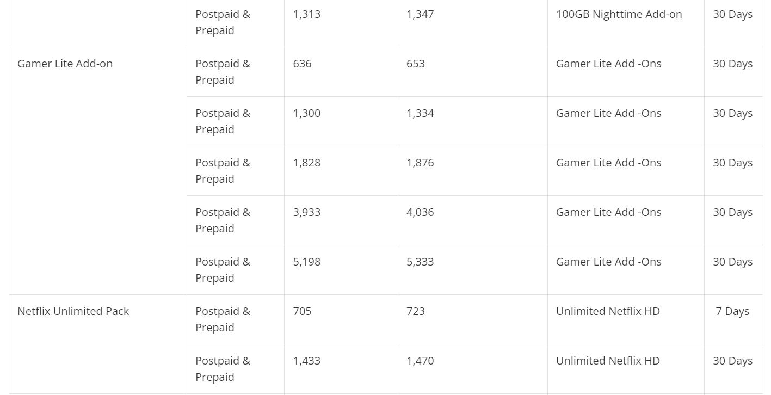Select the 1,876 price cell
Screen dimensions: 771x395
420,163
